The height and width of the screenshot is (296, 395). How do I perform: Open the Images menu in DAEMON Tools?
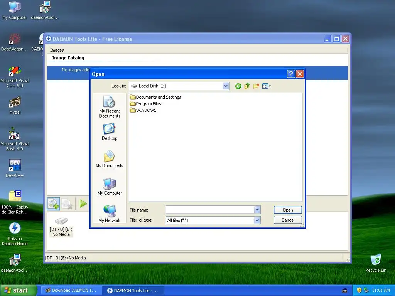point(57,50)
